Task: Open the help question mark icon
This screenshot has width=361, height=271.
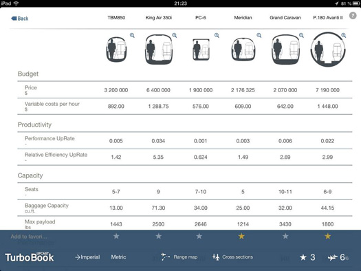Action: (x=353, y=16)
